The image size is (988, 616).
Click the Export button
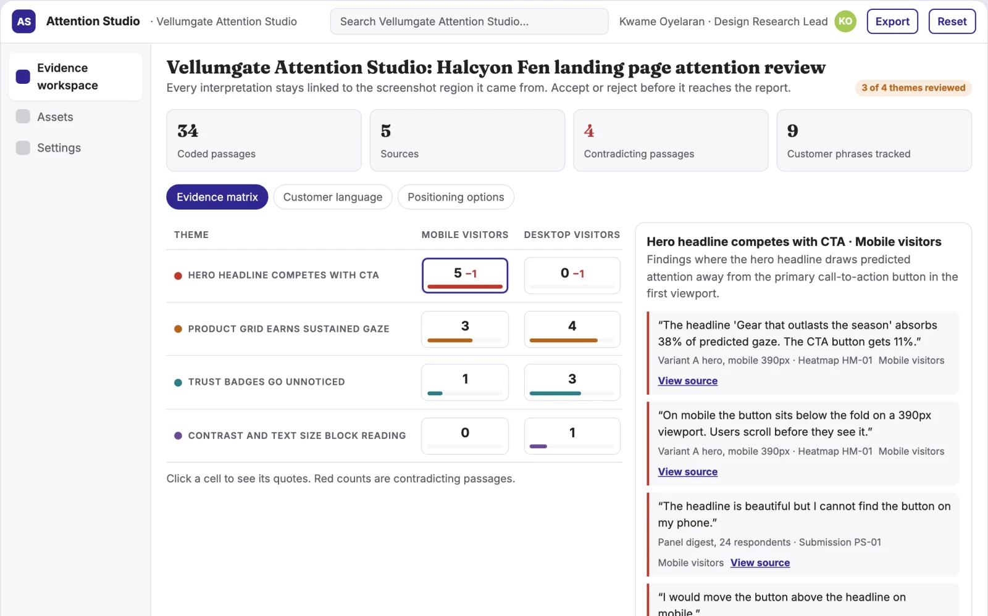tap(892, 22)
